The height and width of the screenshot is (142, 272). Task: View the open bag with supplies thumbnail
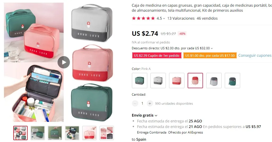tap(72, 133)
